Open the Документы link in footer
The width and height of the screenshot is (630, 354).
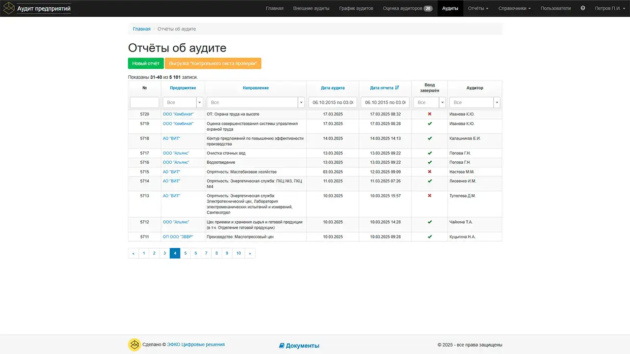pos(299,346)
